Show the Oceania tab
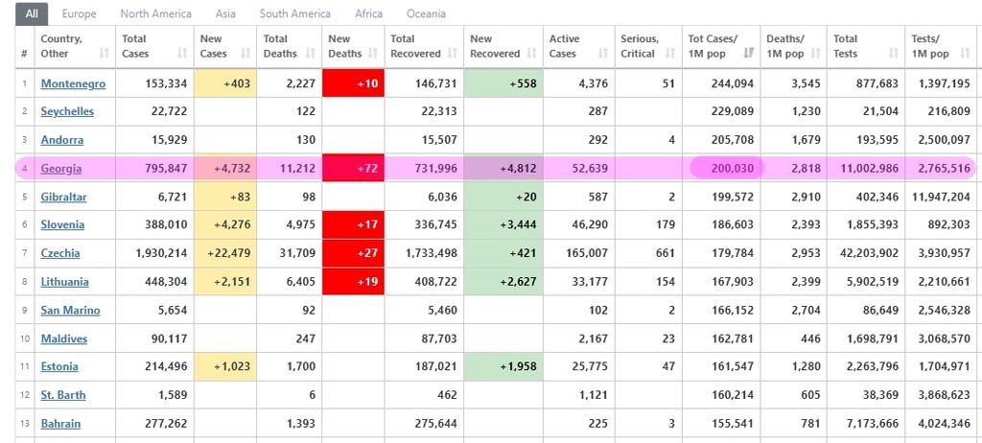982x443 pixels. pos(426,14)
